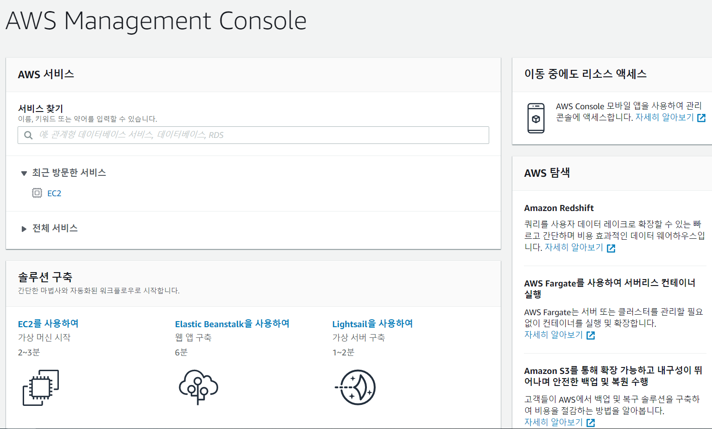712x429 pixels.
Task: Click the 이동 중에도 리소스 액세스 heading
Action: click(586, 74)
